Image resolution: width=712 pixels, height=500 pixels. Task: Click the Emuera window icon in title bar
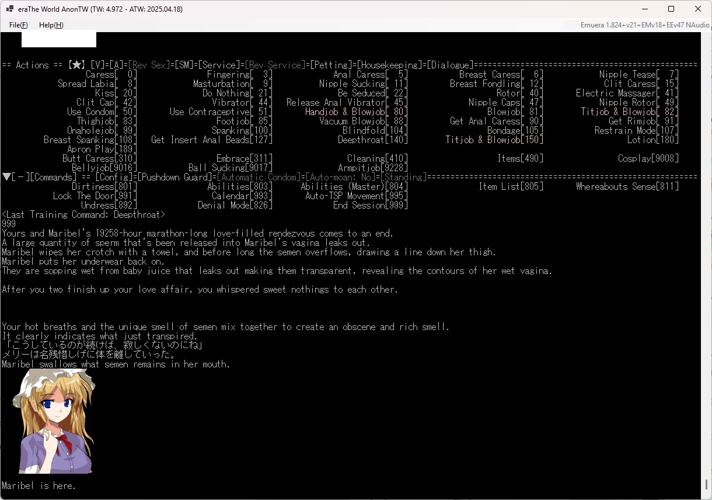pyautogui.click(x=10, y=9)
